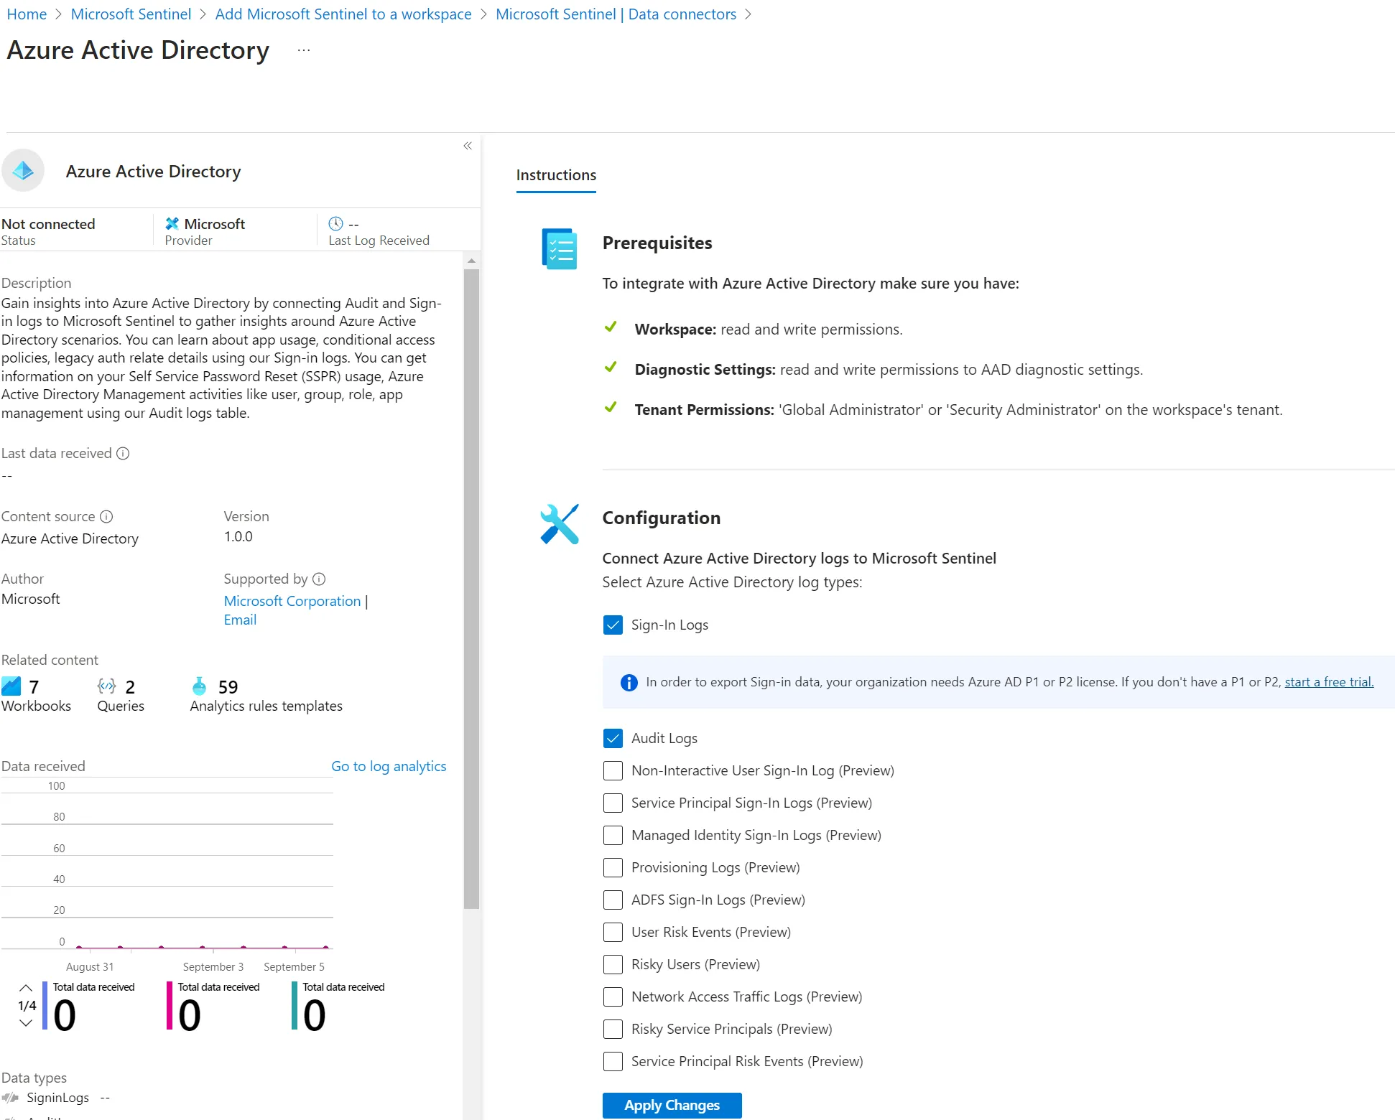Go to previous data chart page arrow
This screenshot has width=1395, height=1120.
click(x=26, y=988)
